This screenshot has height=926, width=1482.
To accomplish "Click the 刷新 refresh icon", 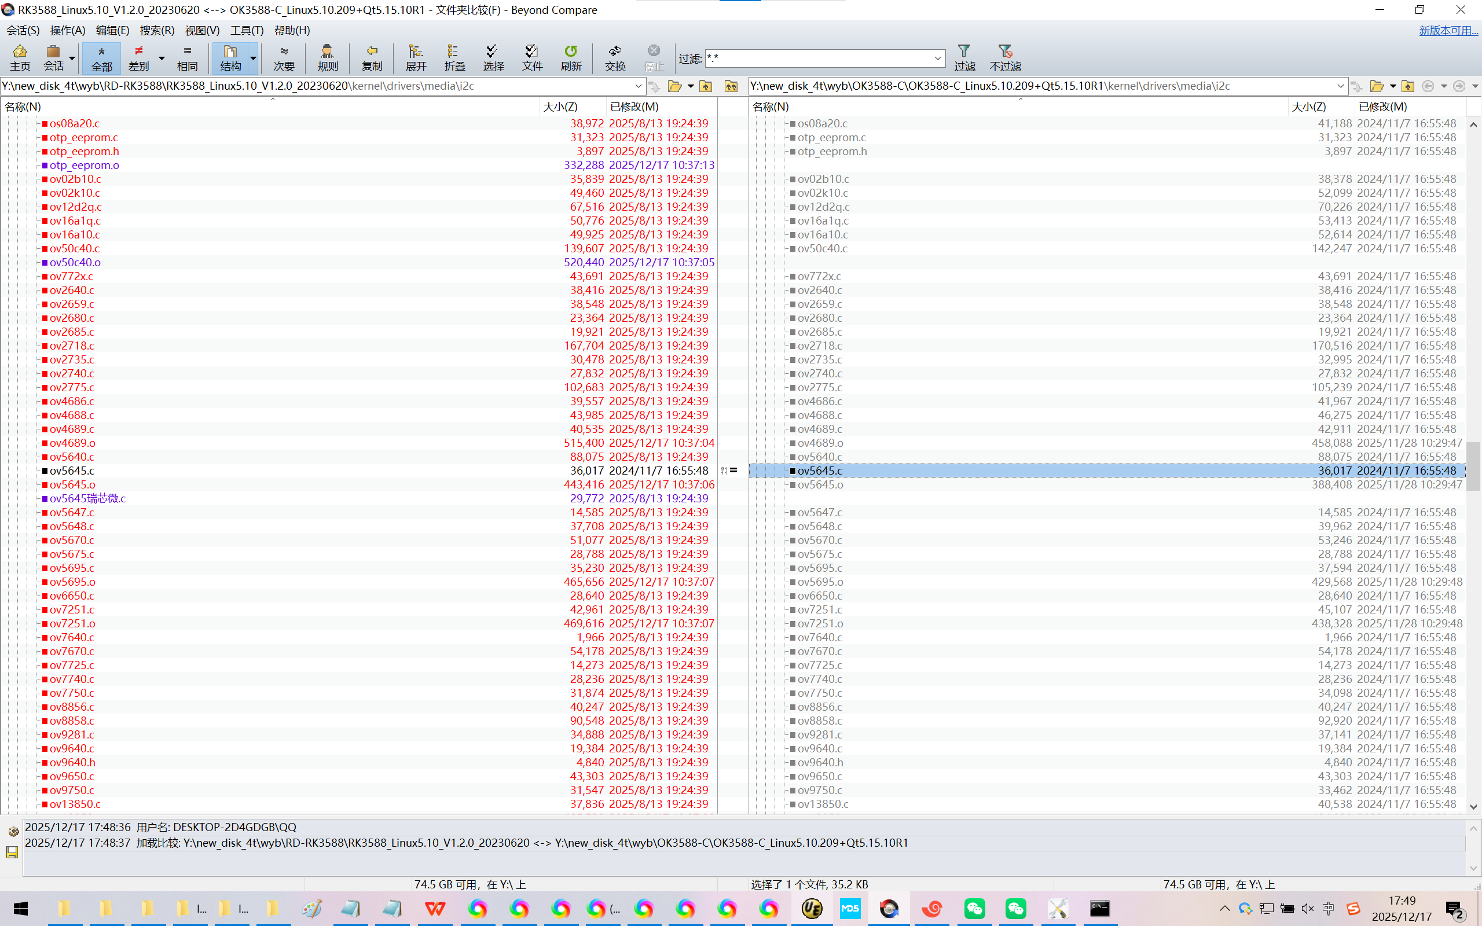I will pyautogui.click(x=570, y=57).
